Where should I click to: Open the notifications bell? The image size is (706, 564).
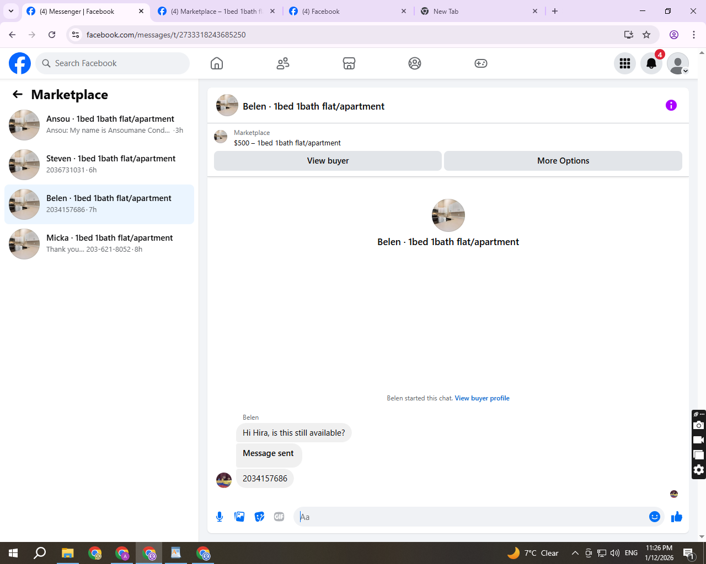pos(651,63)
